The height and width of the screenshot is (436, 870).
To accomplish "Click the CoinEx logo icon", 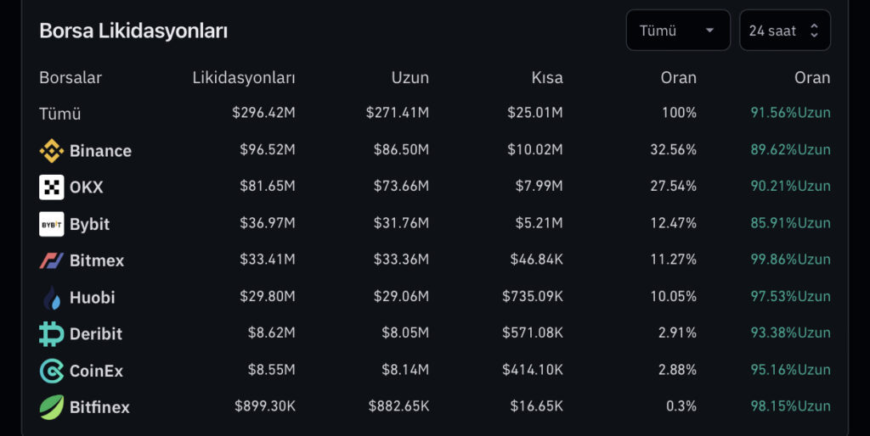I will (x=51, y=371).
